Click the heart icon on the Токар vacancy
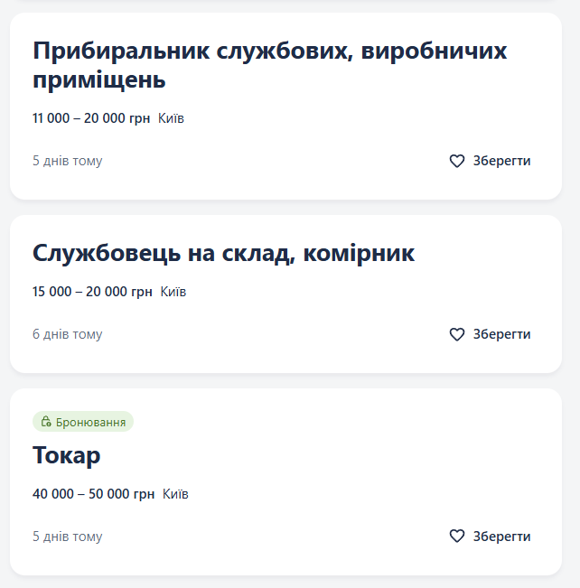 457,537
